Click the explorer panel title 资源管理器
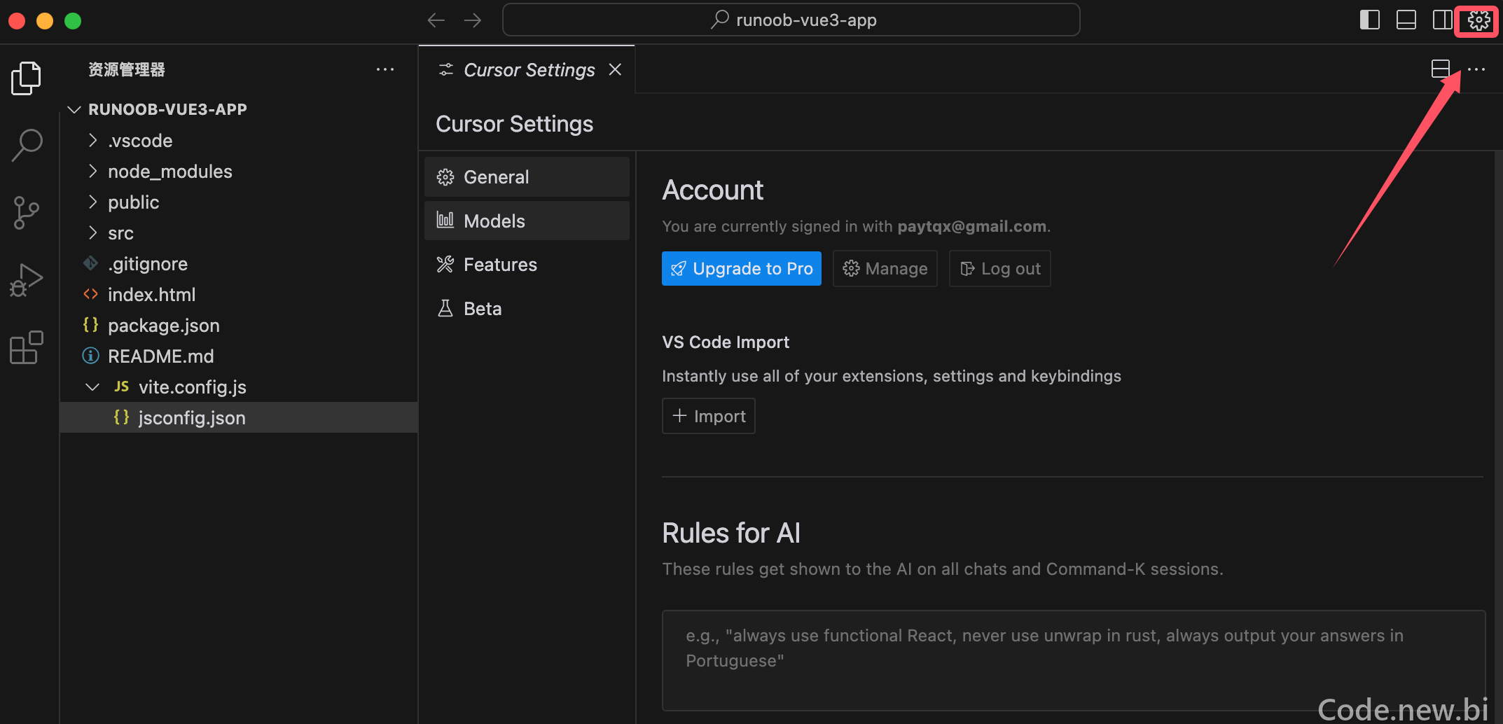The image size is (1503, 724). [x=127, y=69]
